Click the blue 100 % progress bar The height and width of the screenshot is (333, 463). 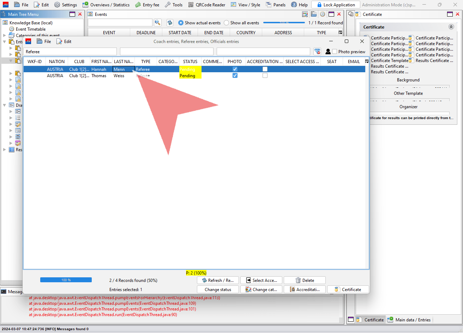[66, 280]
